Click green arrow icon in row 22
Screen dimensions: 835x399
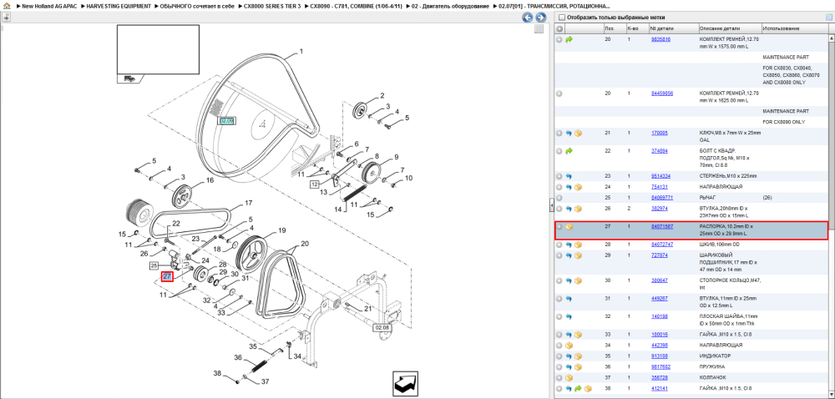point(569,151)
